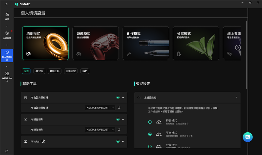Open 系統設置 system settings in sidebar
The image size is (262, 155).
(x=7, y=35)
